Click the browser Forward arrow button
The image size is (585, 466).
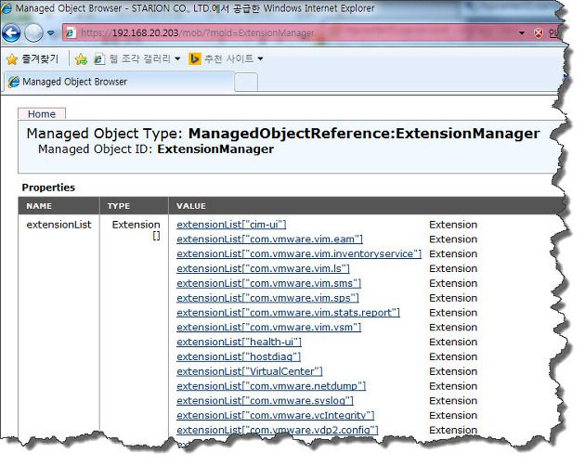(33, 33)
